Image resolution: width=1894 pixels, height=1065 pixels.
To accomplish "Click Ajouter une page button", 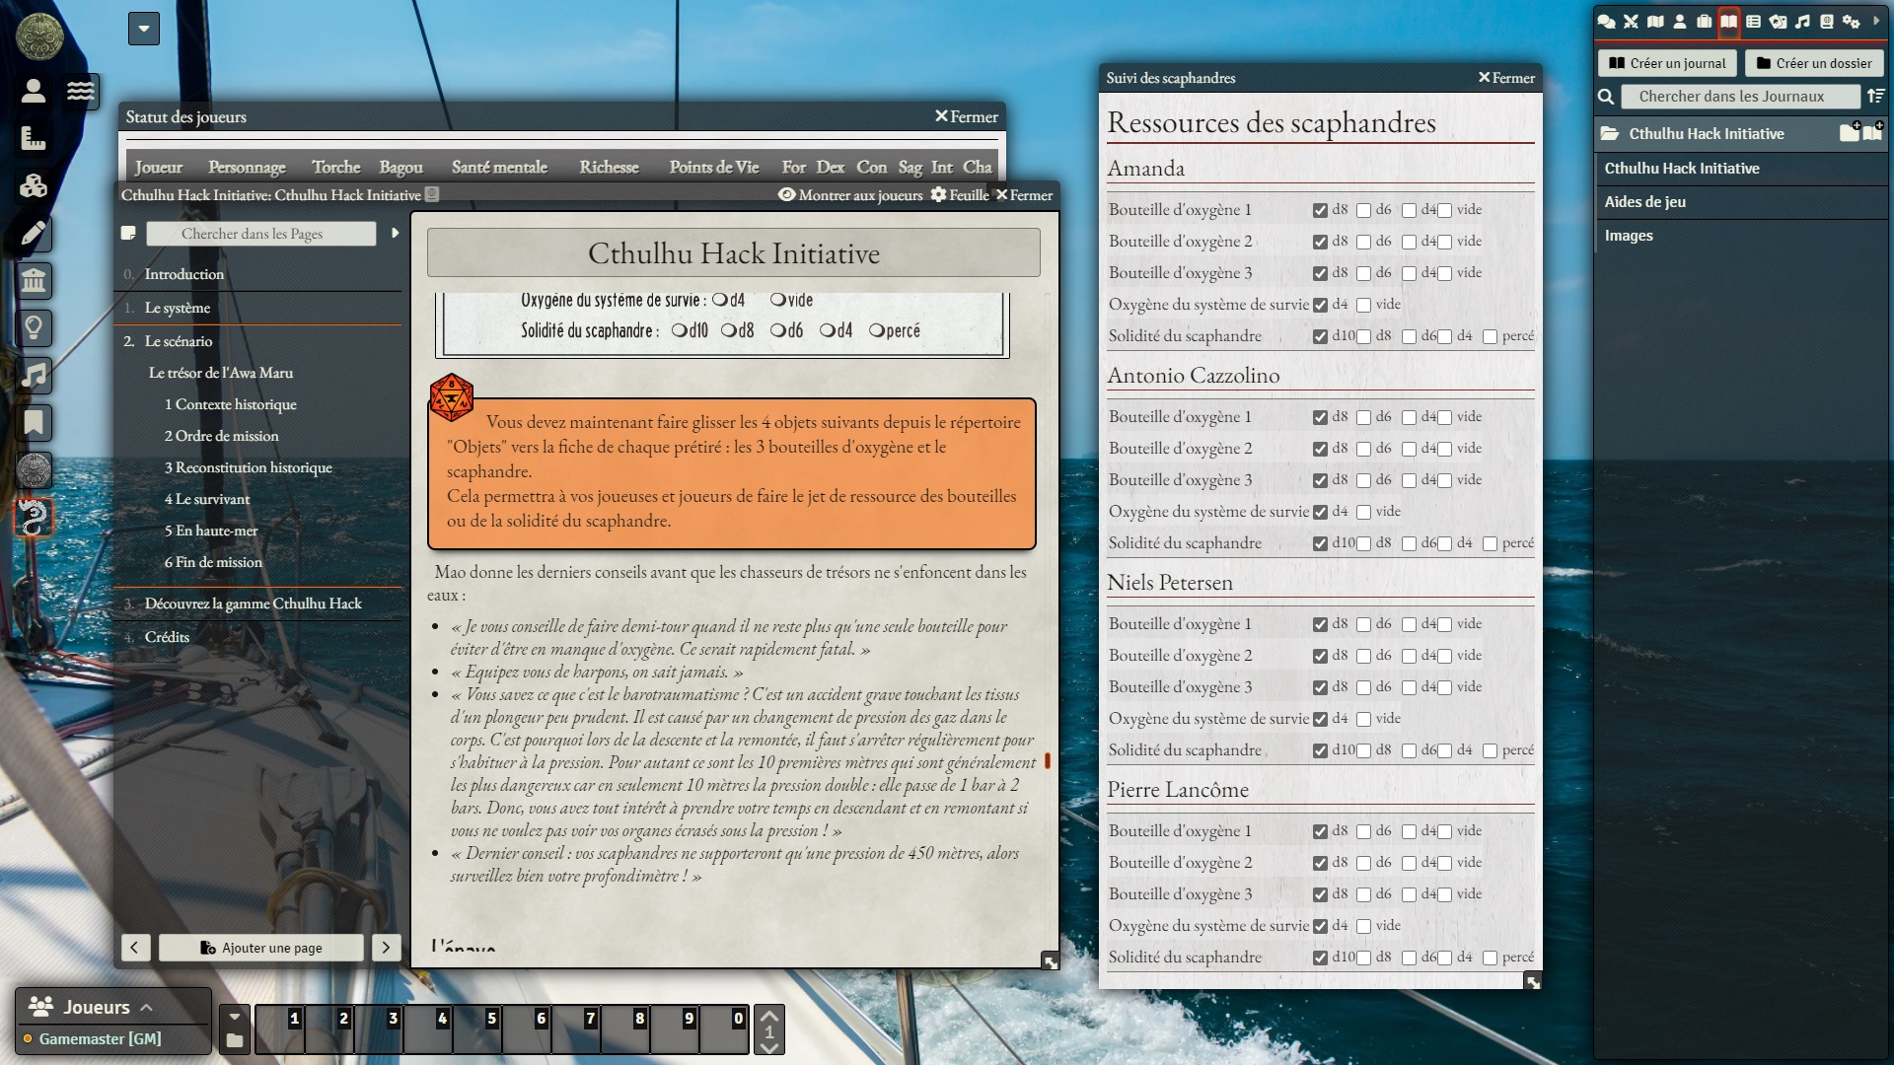I will point(261,948).
